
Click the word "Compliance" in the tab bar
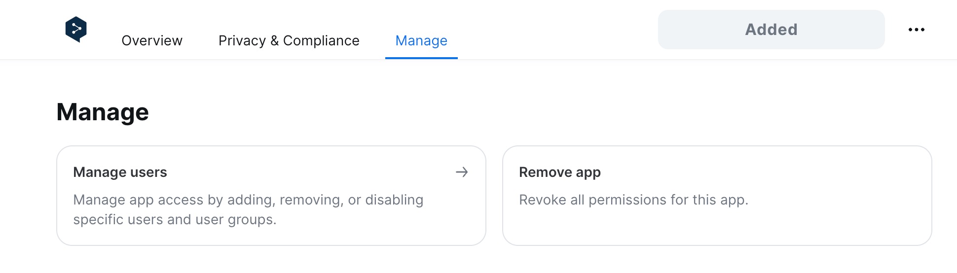321,40
